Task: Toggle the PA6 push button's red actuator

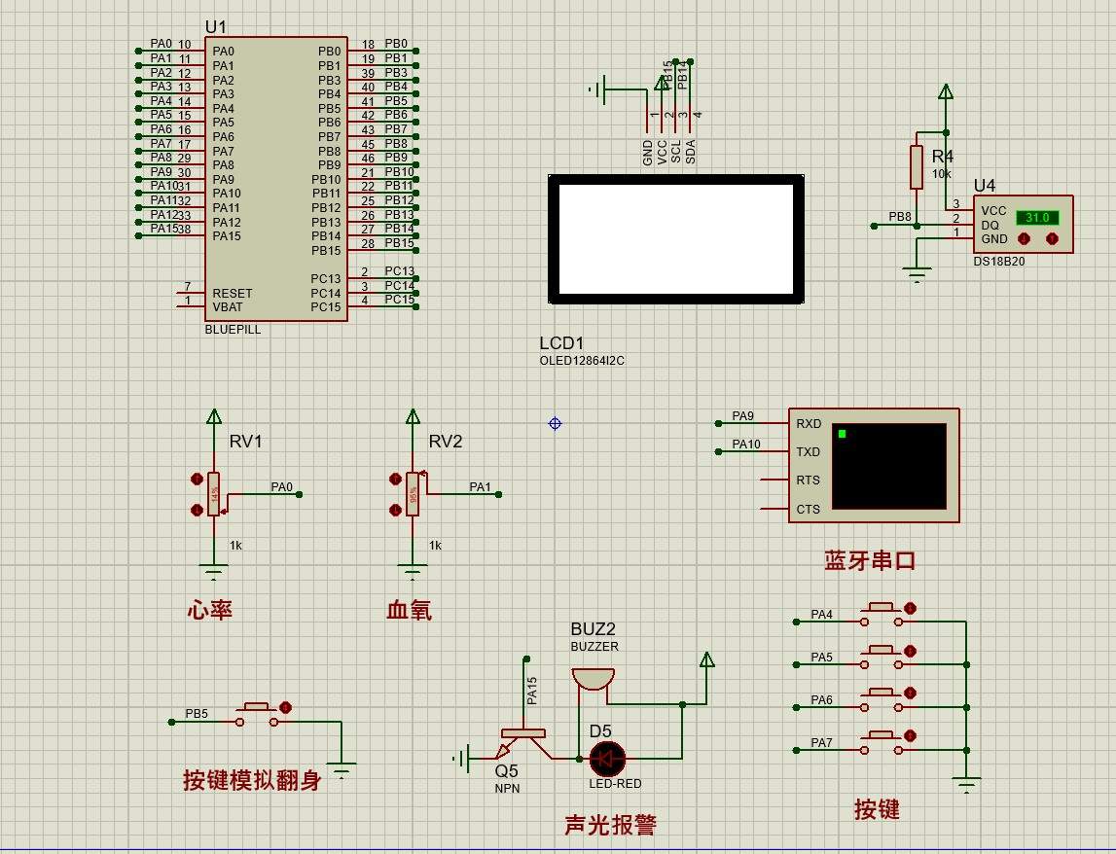Action: click(x=910, y=694)
